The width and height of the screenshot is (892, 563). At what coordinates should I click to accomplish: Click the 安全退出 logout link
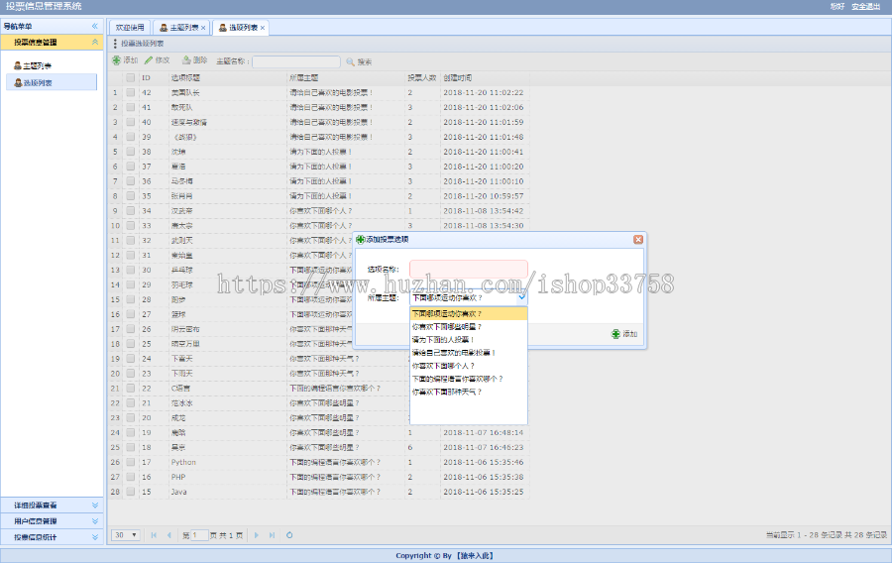pyautogui.click(x=866, y=7)
